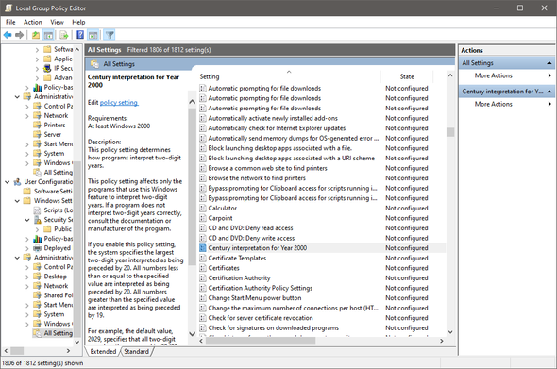
Task: Click the Export List toolbar icon
Action: 63,35
